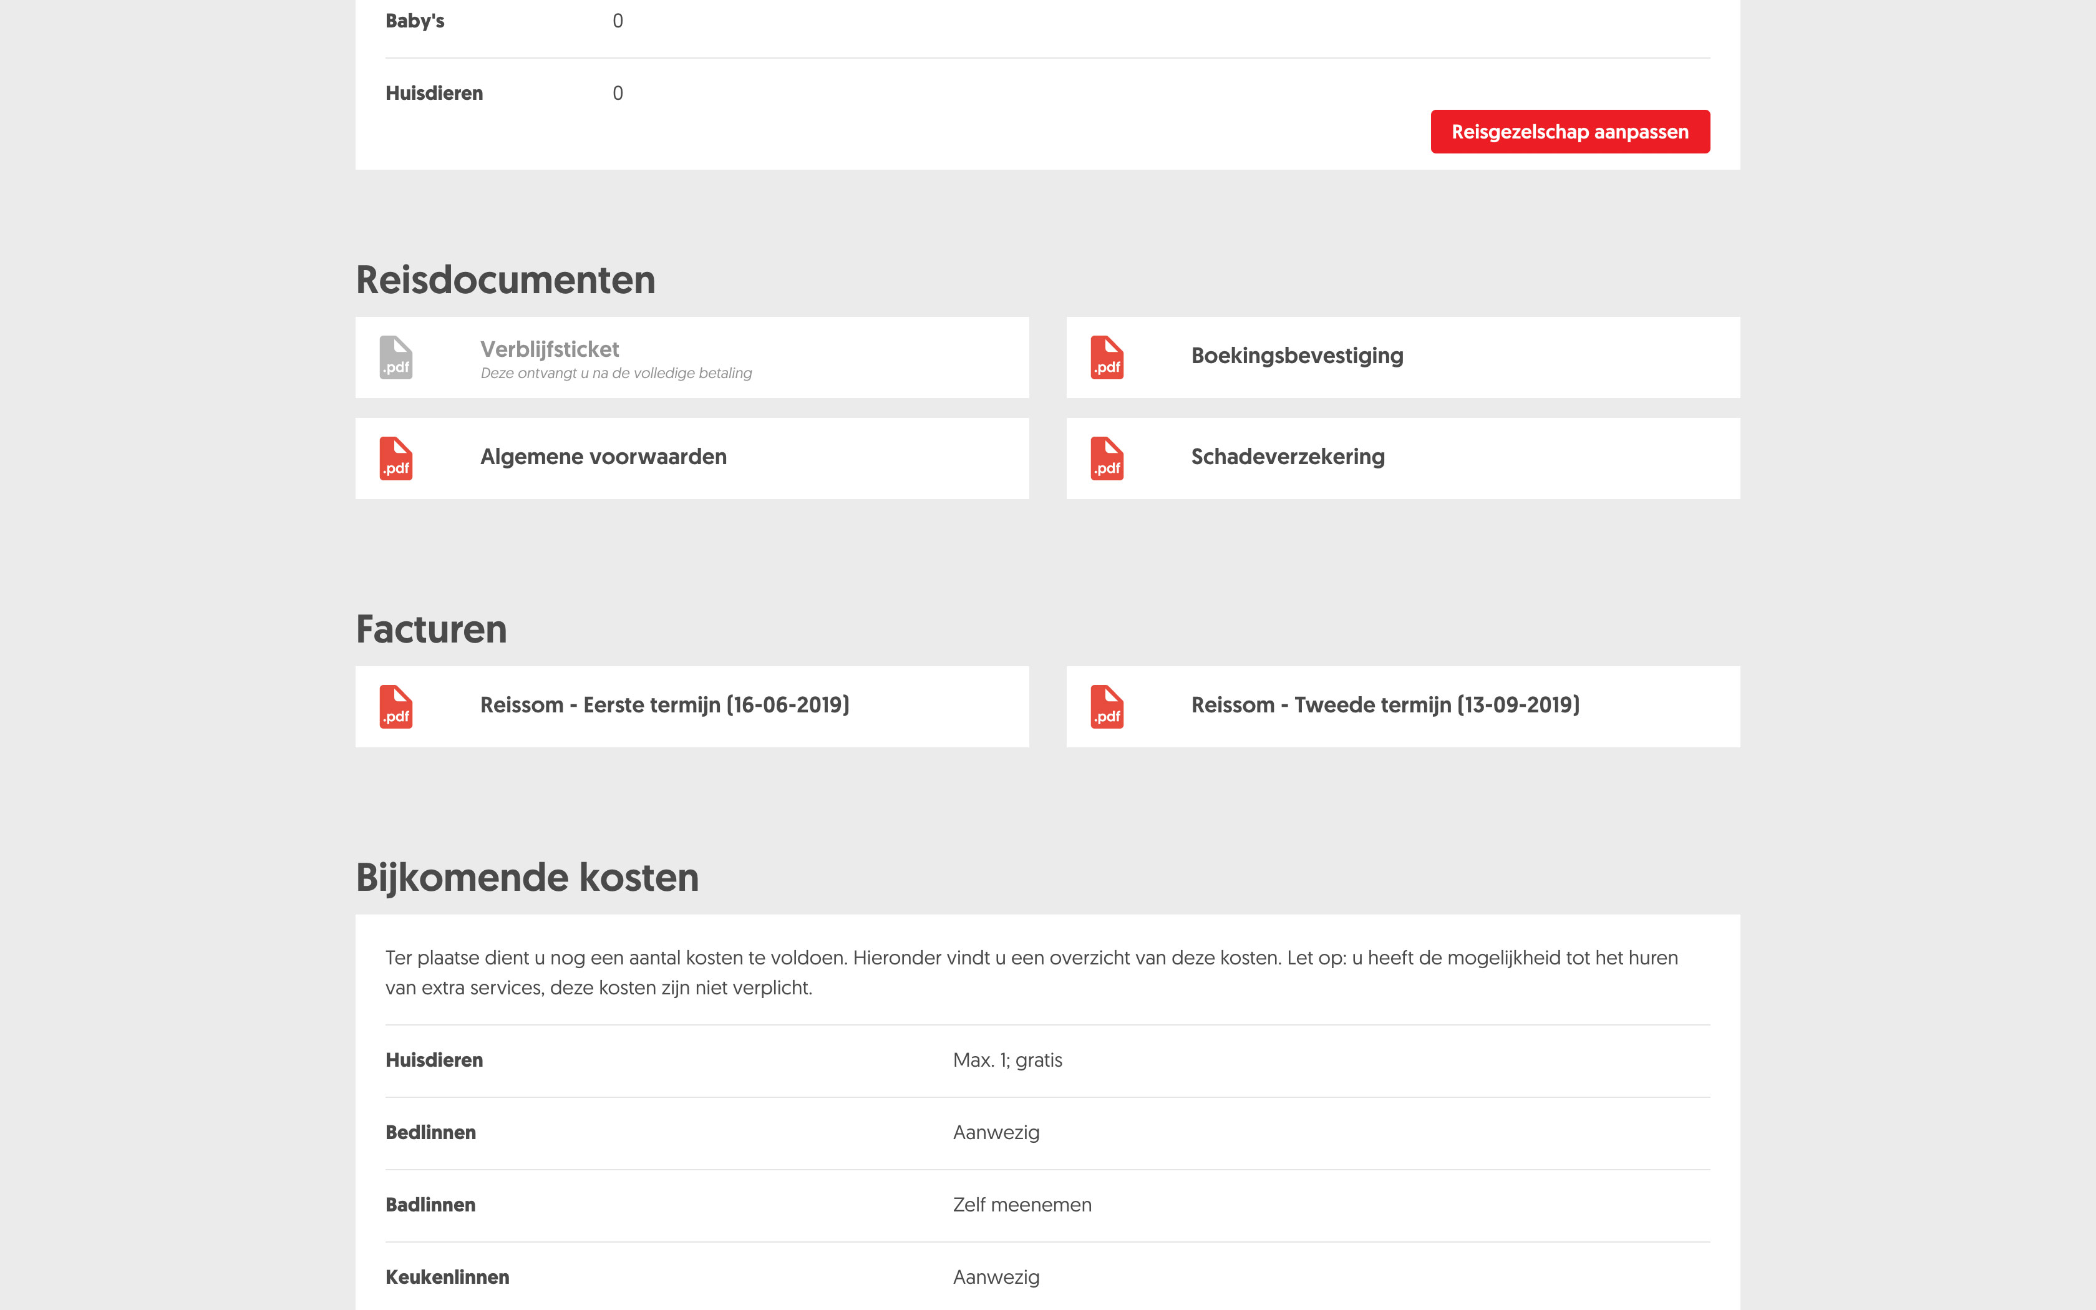Click the Eerste termijn invoice pdf icon
Image resolution: width=2096 pixels, height=1310 pixels.
pyautogui.click(x=396, y=706)
